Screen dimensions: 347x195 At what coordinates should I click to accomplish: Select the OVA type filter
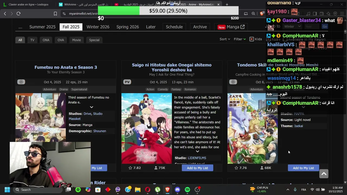coord(61,40)
